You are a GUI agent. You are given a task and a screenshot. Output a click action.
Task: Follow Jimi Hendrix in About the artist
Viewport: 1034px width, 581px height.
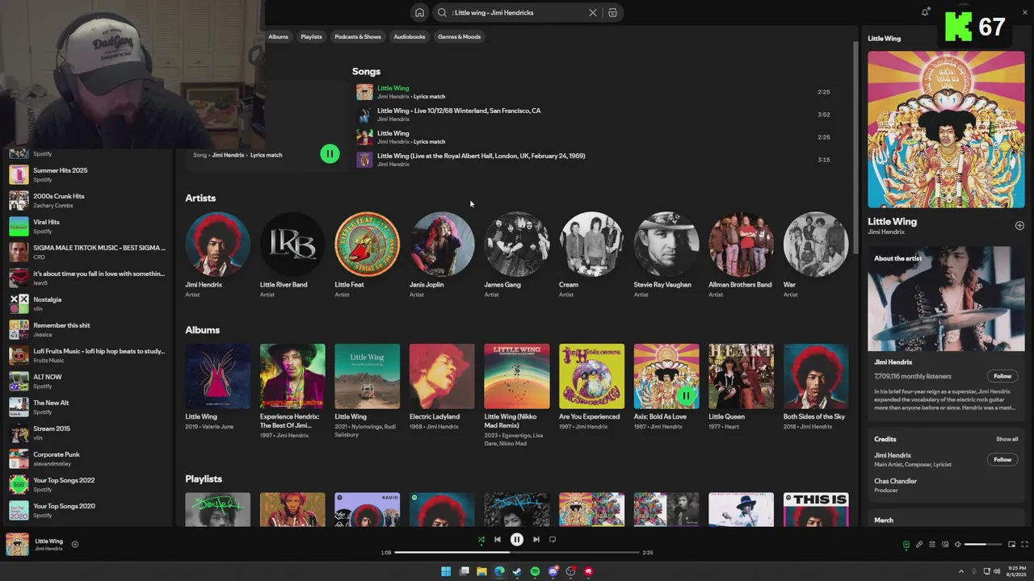[x=1002, y=376]
